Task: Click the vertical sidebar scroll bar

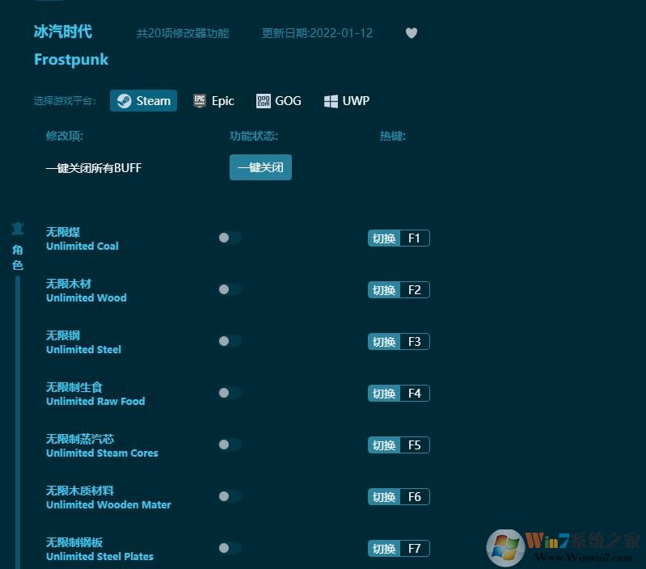Action: pos(18,423)
